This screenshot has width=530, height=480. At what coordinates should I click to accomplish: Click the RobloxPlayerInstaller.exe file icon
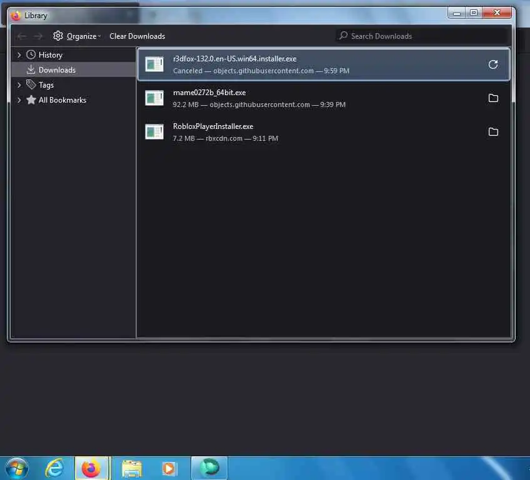coord(154,131)
